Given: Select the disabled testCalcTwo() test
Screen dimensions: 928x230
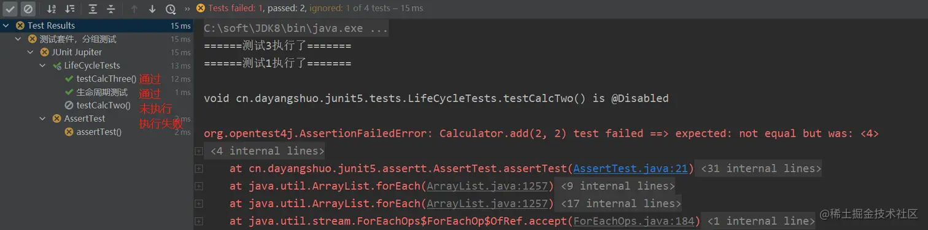Looking at the screenshot, I should [x=104, y=105].
